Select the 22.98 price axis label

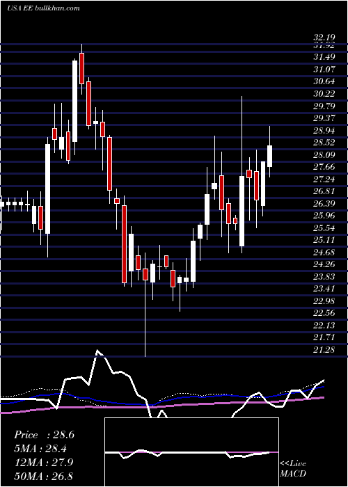pyautogui.click(x=324, y=301)
